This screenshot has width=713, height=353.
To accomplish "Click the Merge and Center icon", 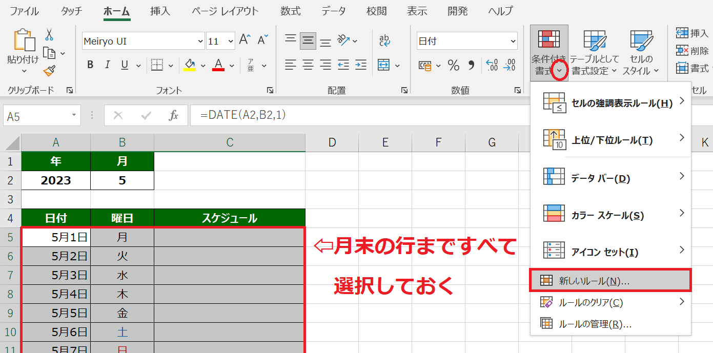I will (384, 65).
